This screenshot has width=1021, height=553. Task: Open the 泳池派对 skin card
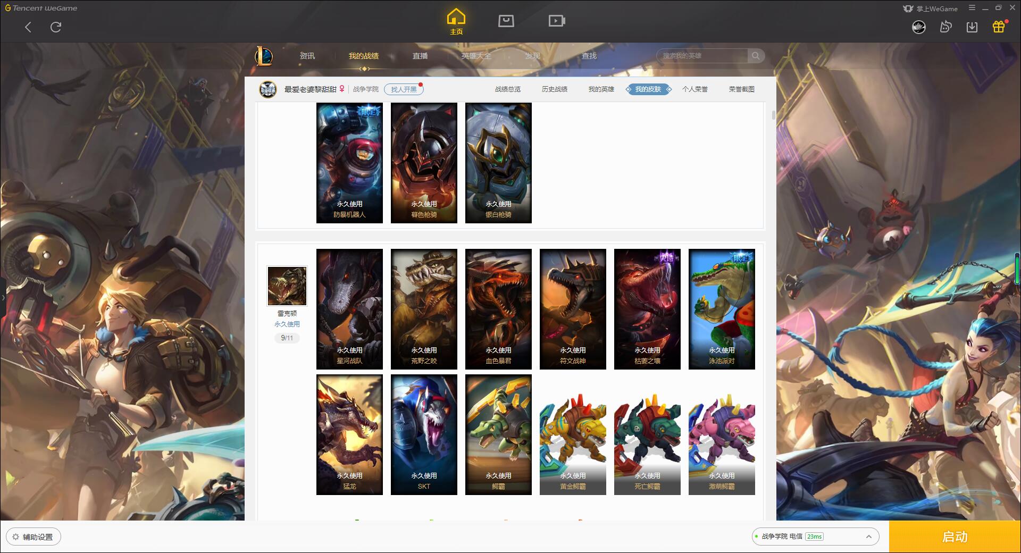tap(722, 309)
